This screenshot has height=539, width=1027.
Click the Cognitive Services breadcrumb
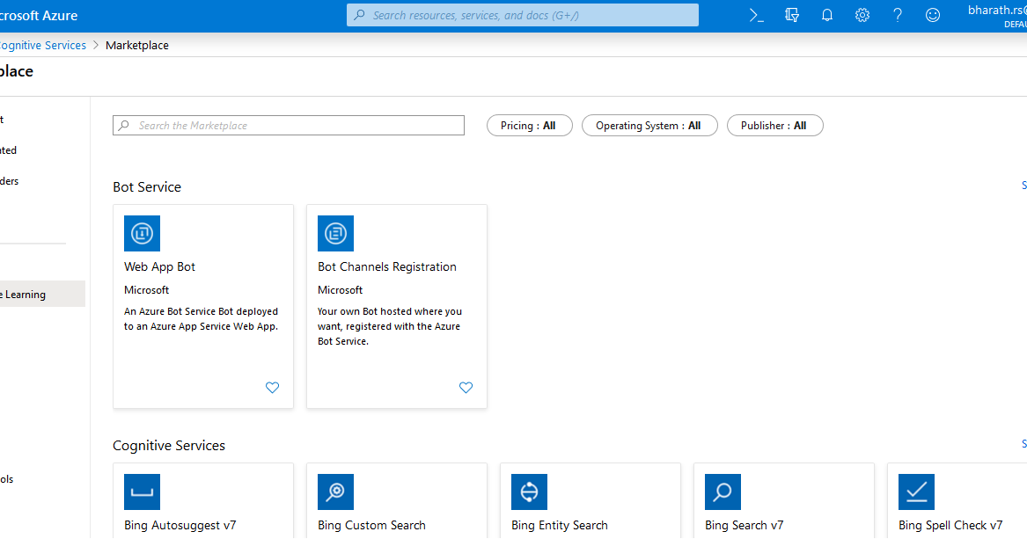tap(42, 45)
